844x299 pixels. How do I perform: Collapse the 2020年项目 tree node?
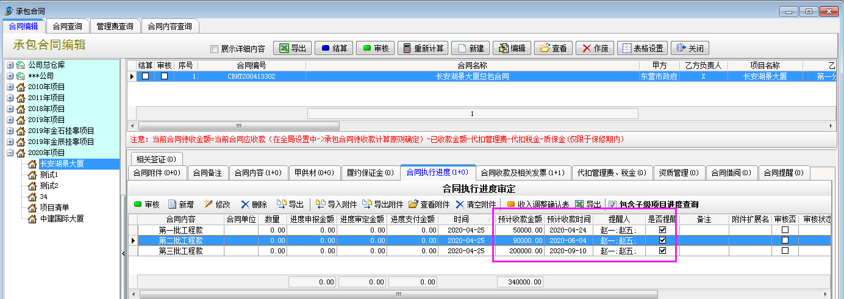10,153
